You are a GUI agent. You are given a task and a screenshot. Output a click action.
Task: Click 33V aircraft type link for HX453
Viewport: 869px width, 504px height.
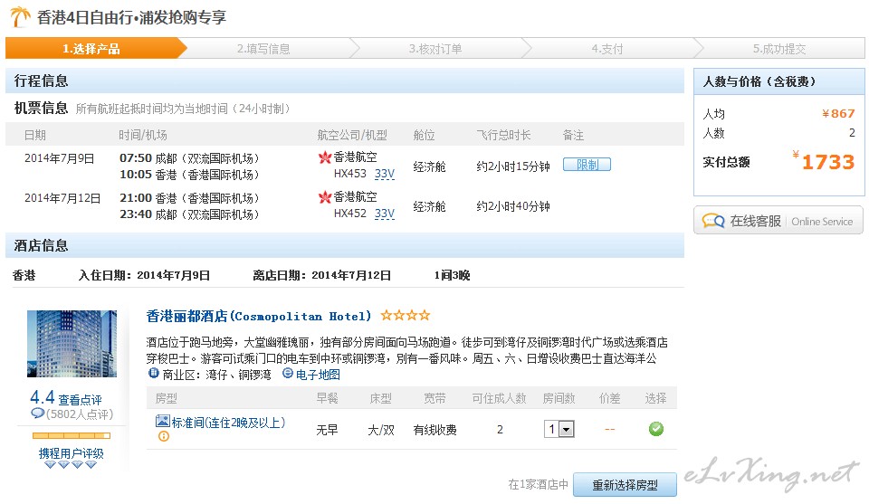385,174
